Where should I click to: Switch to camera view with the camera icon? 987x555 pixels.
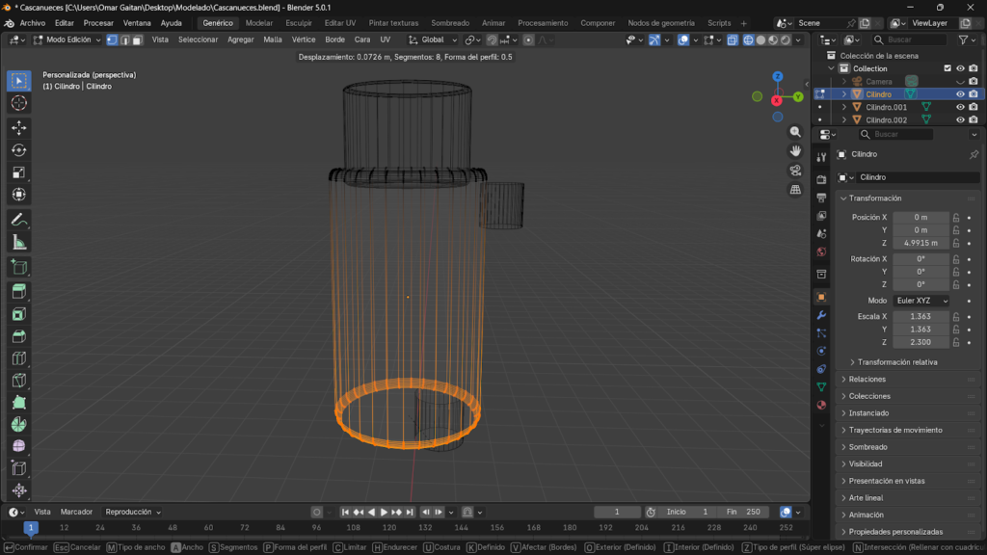click(x=795, y=171)
